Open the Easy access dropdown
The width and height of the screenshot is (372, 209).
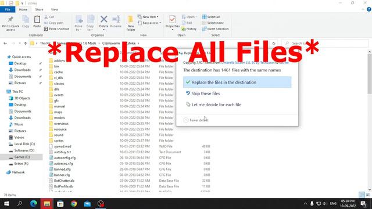coord(149,23)
